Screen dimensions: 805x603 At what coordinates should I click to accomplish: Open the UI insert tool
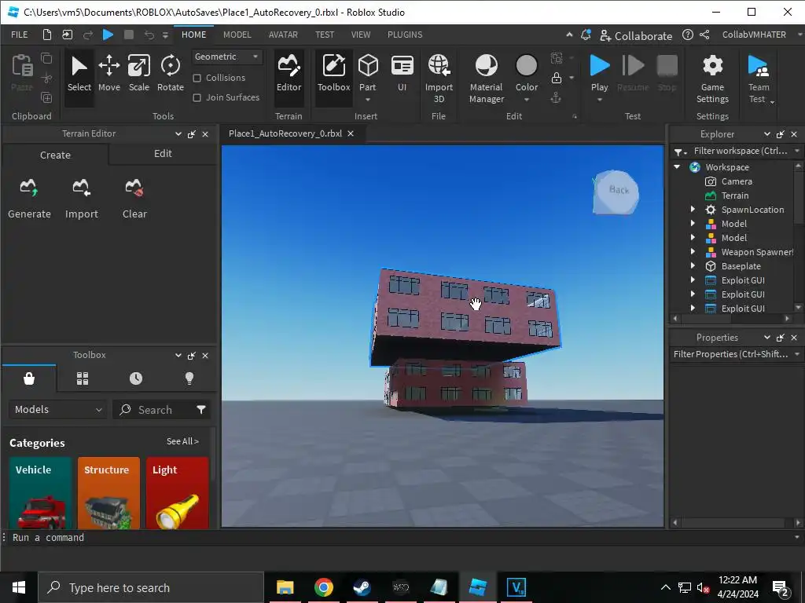pos(402,73)
